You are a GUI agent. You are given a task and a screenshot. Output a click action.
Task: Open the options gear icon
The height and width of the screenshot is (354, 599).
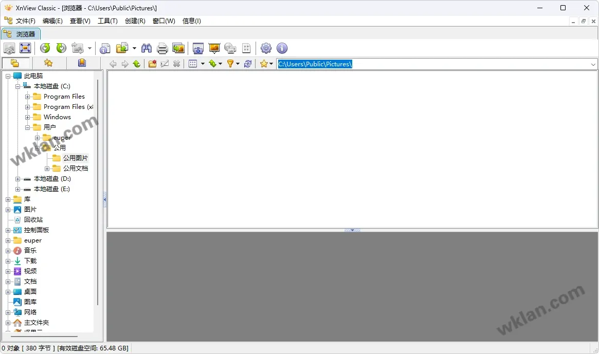coord(266,48)
